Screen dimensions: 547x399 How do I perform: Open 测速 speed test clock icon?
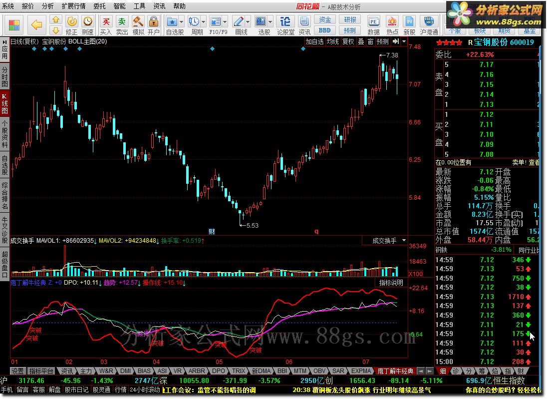click(87, 25)
